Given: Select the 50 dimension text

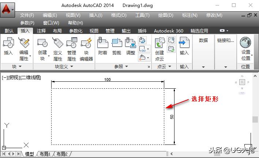Looking at the screenshot, I should pyautogui.click(x=172, y=117).
